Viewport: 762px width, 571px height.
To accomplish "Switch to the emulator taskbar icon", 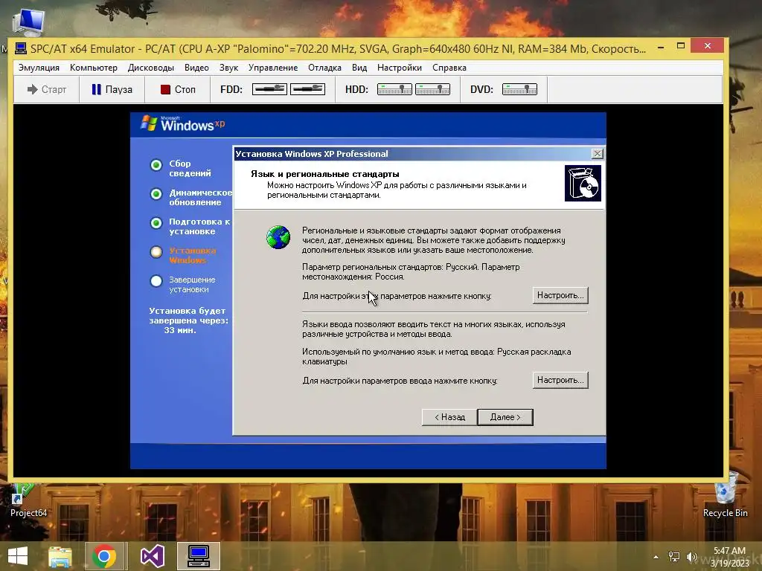I will point(198,556).
